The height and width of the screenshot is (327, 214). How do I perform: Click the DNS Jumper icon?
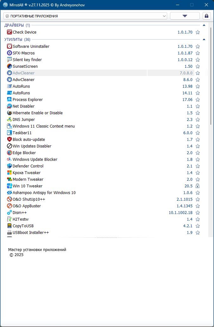(9, 119)
